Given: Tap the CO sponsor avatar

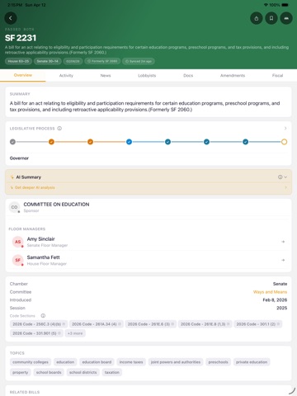Looking at the screenshot, I should coord(14,207).
